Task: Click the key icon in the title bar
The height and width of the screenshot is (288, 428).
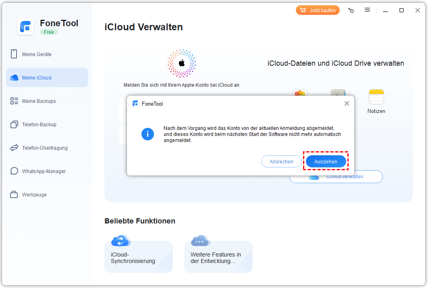Action: click(351, 10)
